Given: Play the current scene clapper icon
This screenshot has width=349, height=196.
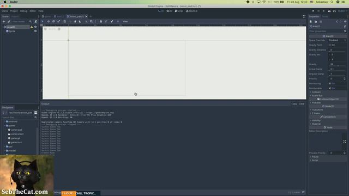Looking at the screenshot, I should pos(329,11).
